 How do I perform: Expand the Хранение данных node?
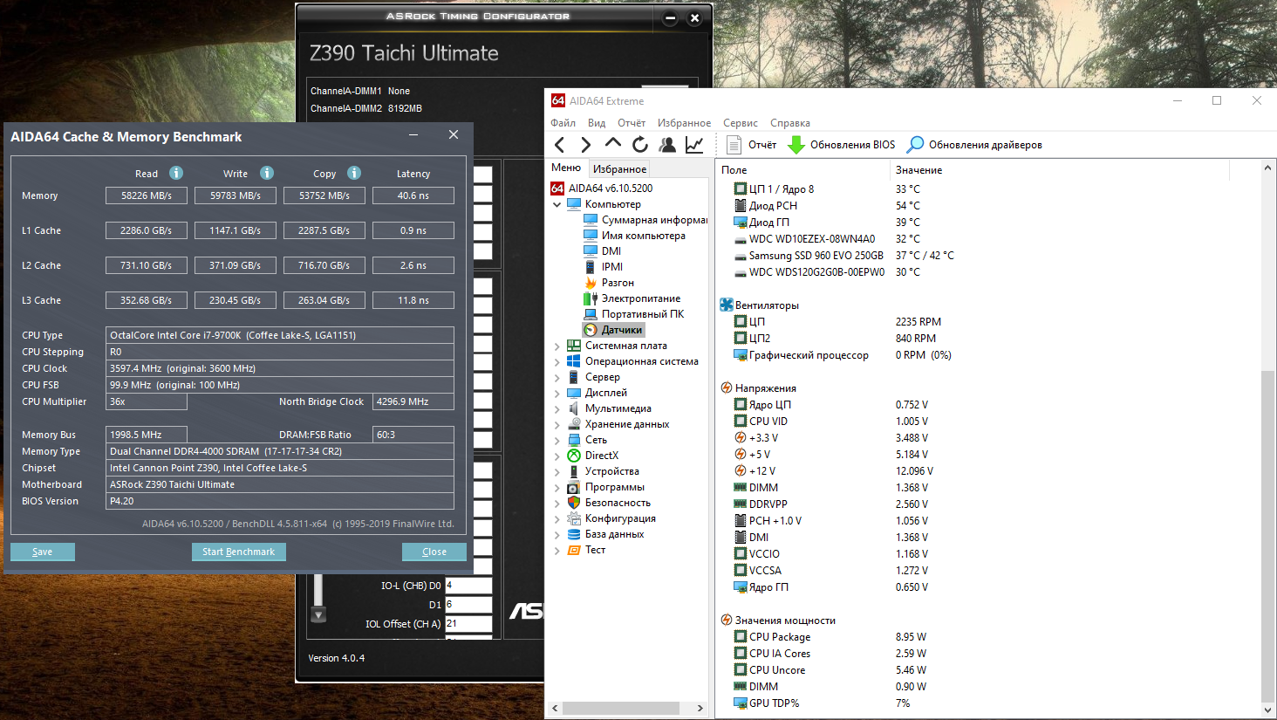coord(557,424)
